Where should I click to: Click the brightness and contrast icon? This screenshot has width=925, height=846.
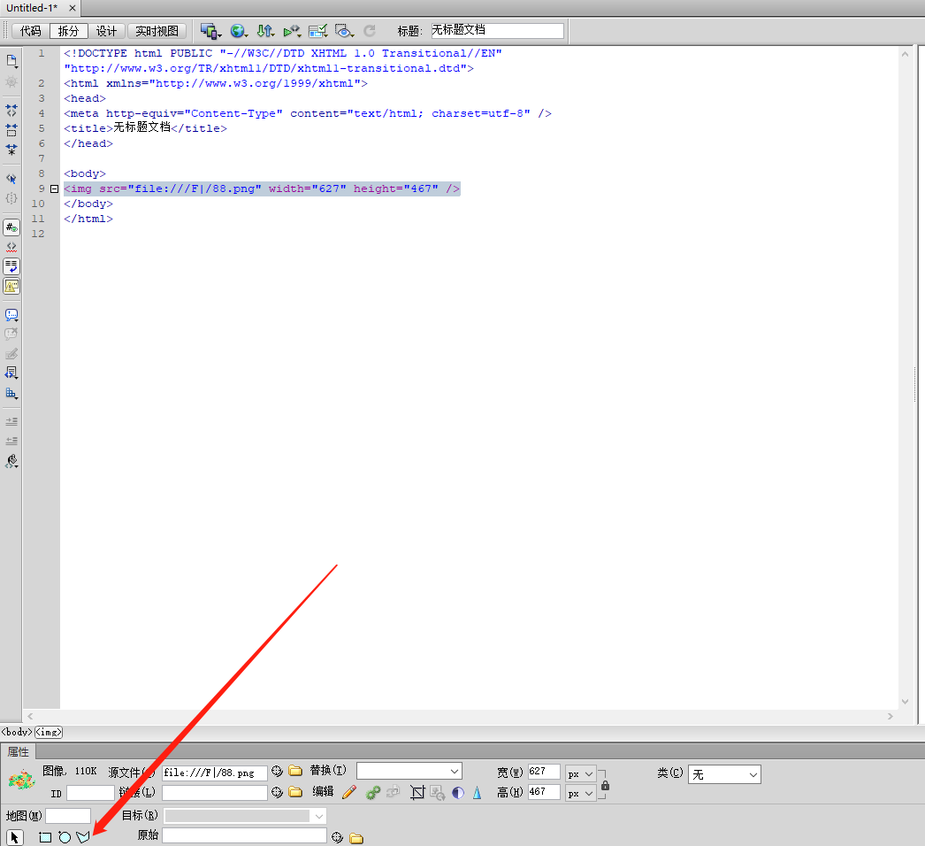[x=457, y=792]
